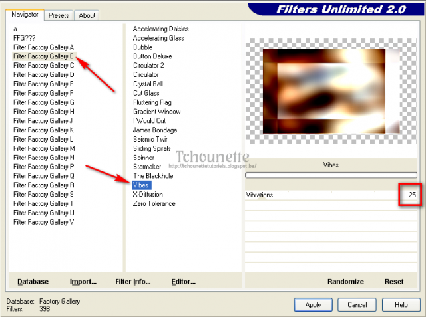Open the About tab

tap(87, 15)
